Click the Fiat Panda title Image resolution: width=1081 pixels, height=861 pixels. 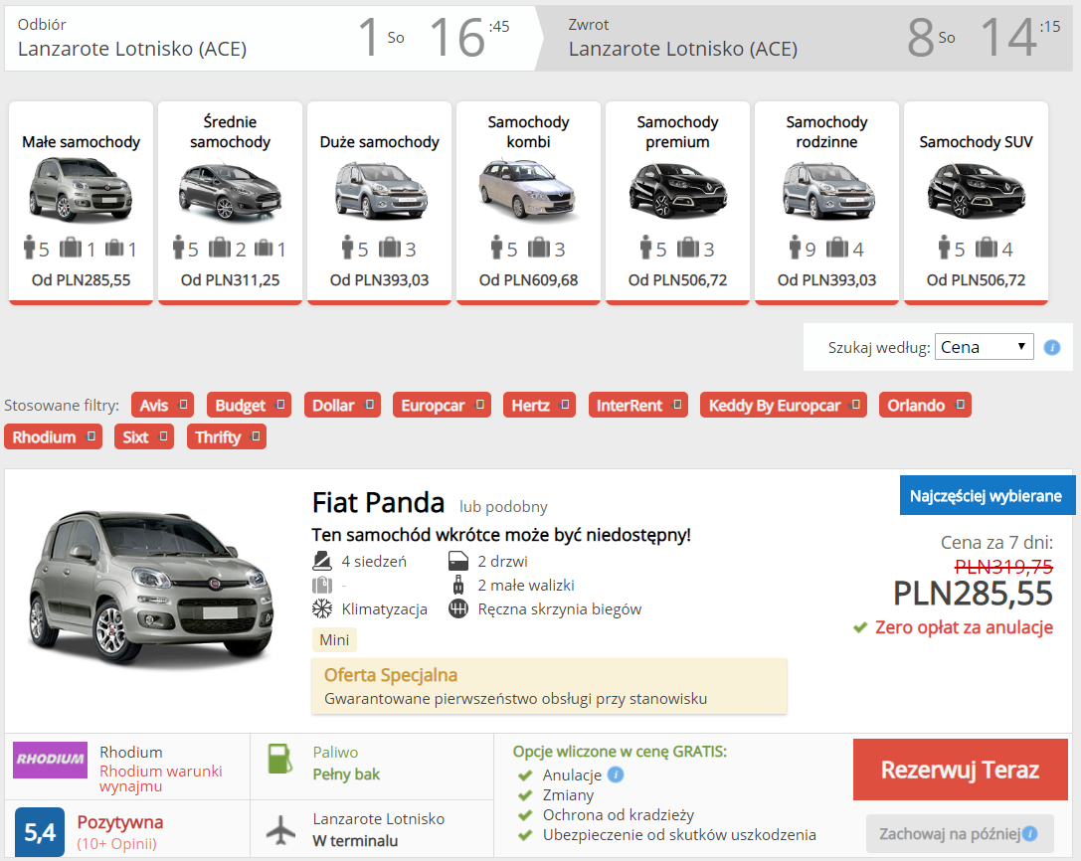pos(378,502)
